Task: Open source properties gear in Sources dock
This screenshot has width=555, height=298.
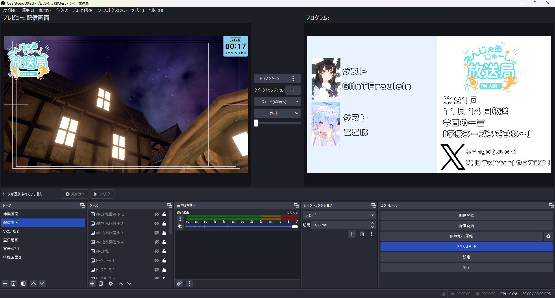Action: pos(111,284)
